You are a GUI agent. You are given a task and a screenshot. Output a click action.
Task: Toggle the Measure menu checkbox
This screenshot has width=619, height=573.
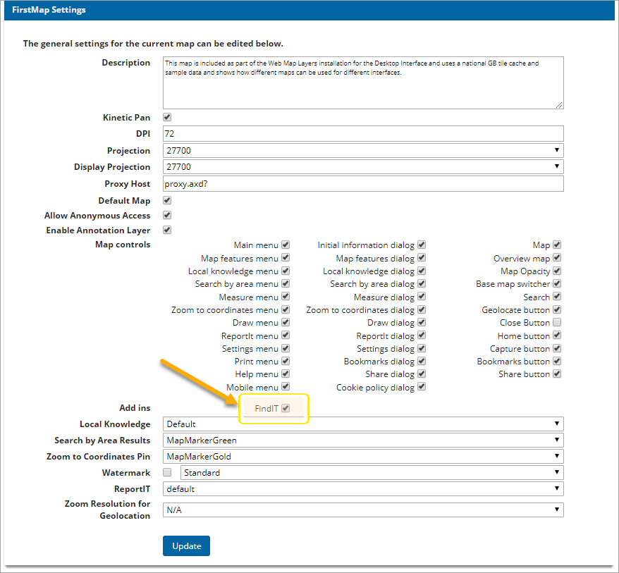point(286,296)
